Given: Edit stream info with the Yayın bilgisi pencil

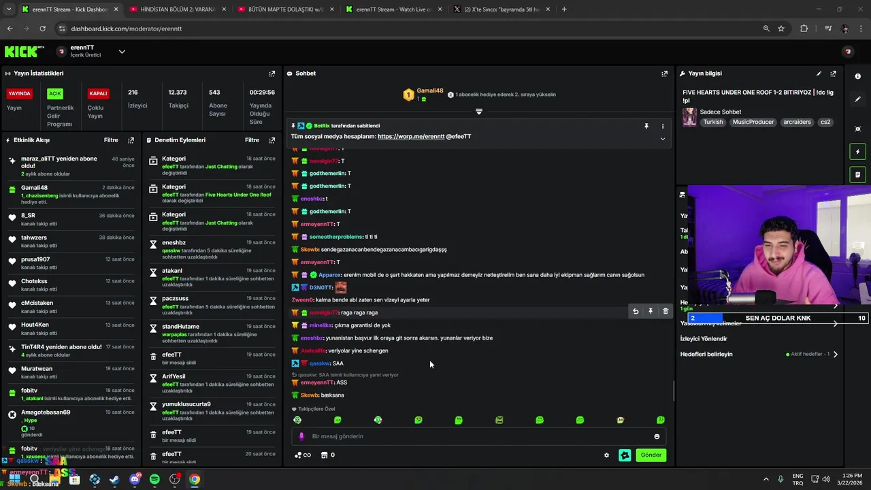Looking at the screenshot, I should point(819,73).
